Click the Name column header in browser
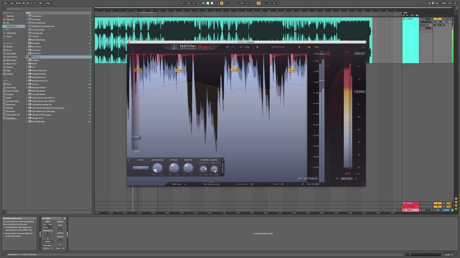This screenshot has width=460, height=258. click(58, 13)
